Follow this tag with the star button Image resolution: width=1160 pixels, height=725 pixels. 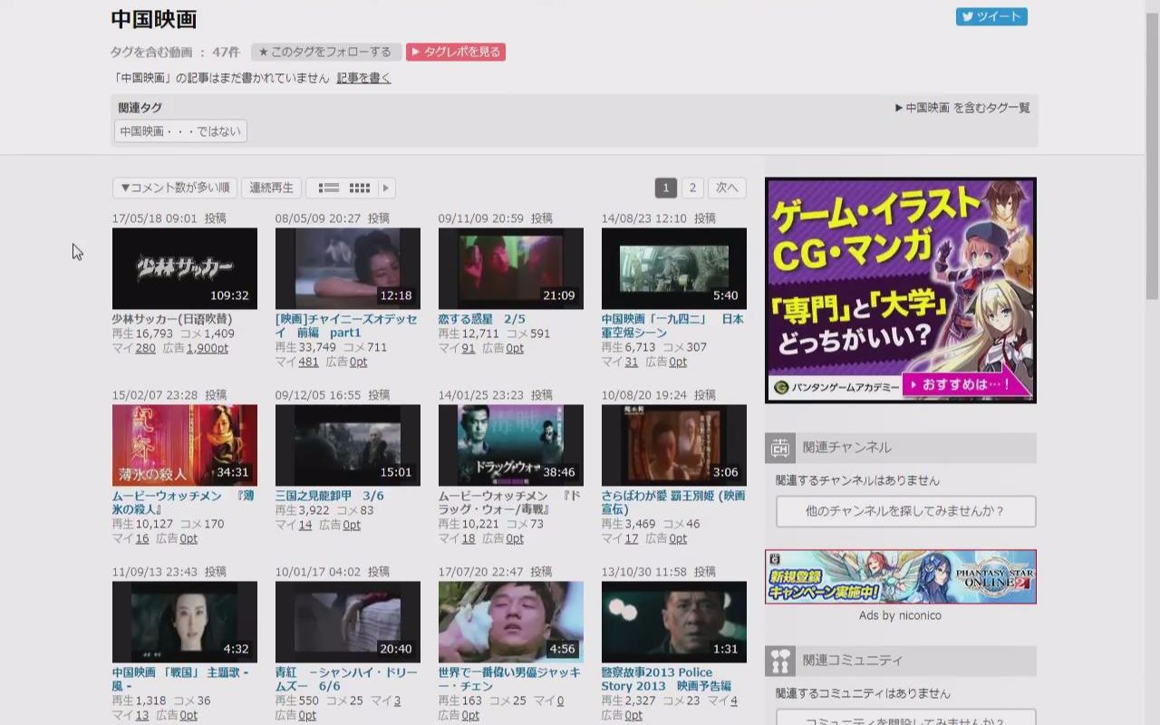(326, 52)
